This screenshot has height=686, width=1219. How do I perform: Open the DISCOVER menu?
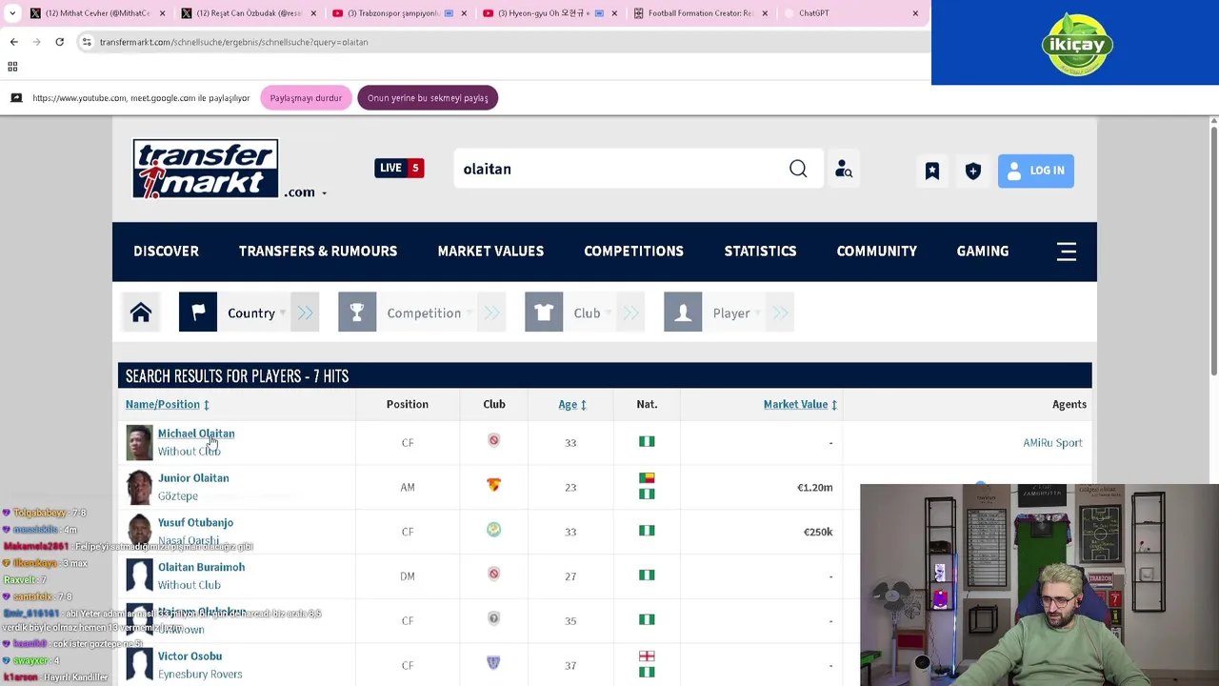tap(166, 252)
